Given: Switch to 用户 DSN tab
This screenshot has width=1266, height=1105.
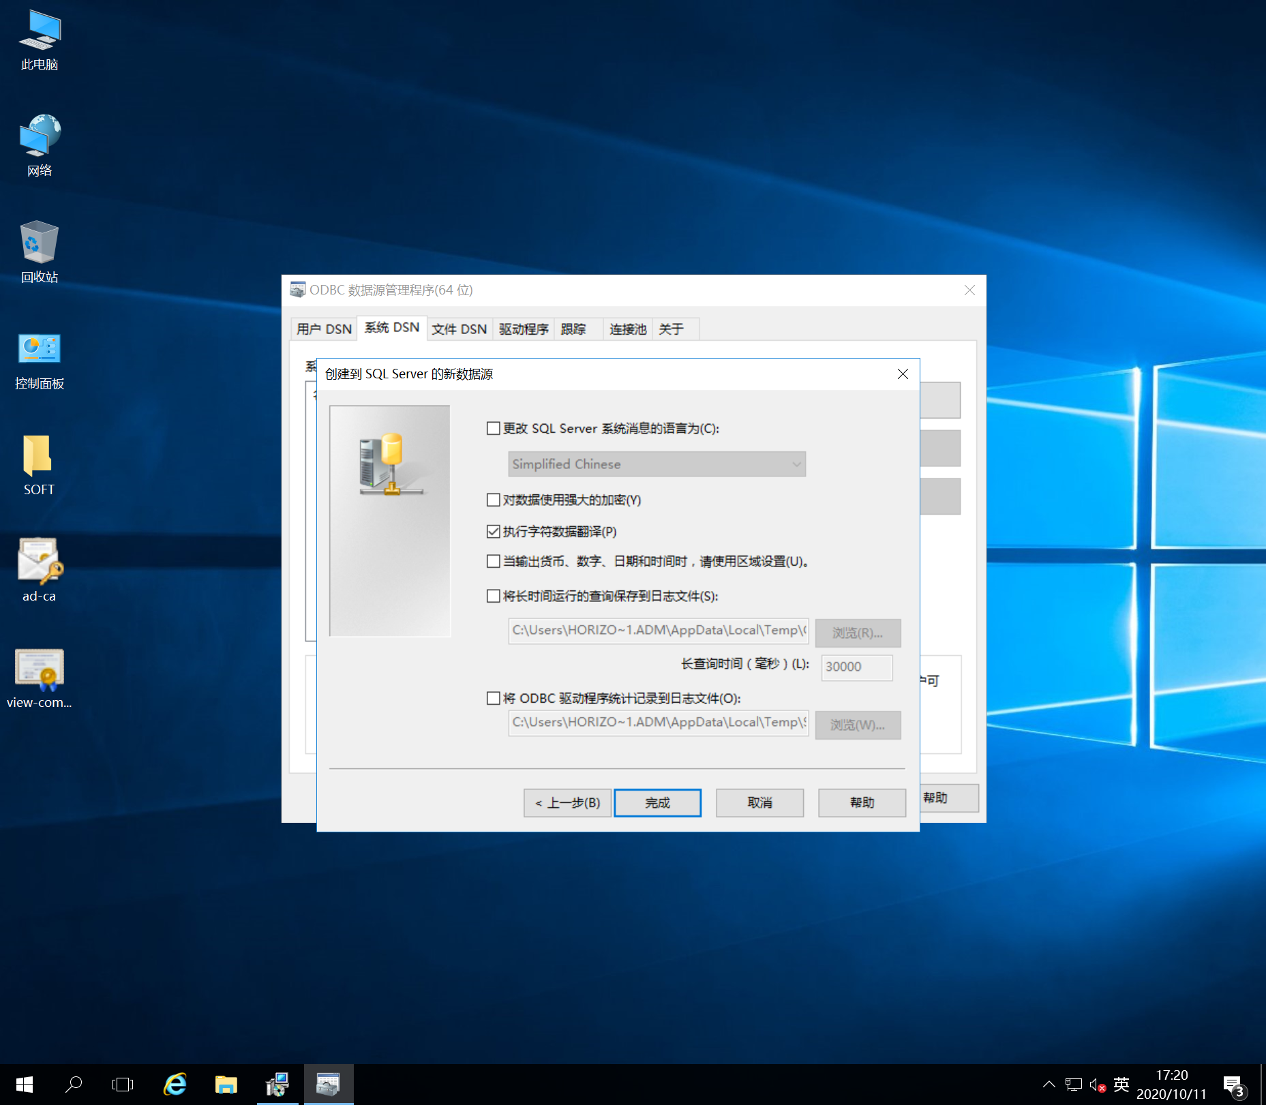Looking at the screenshot, I should click(x=324, y=329).
